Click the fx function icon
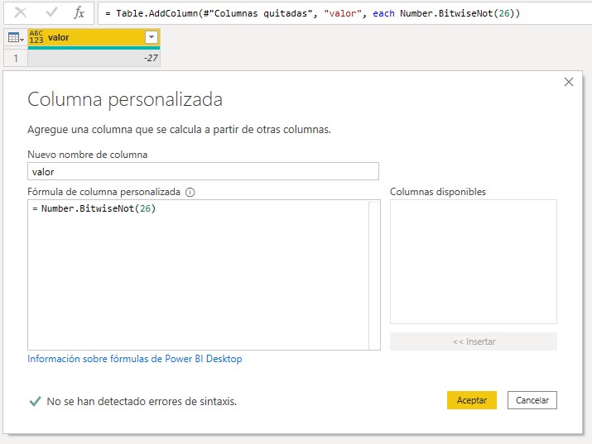Viewport: 592px width, 444px height. click(x=79, y=13)
